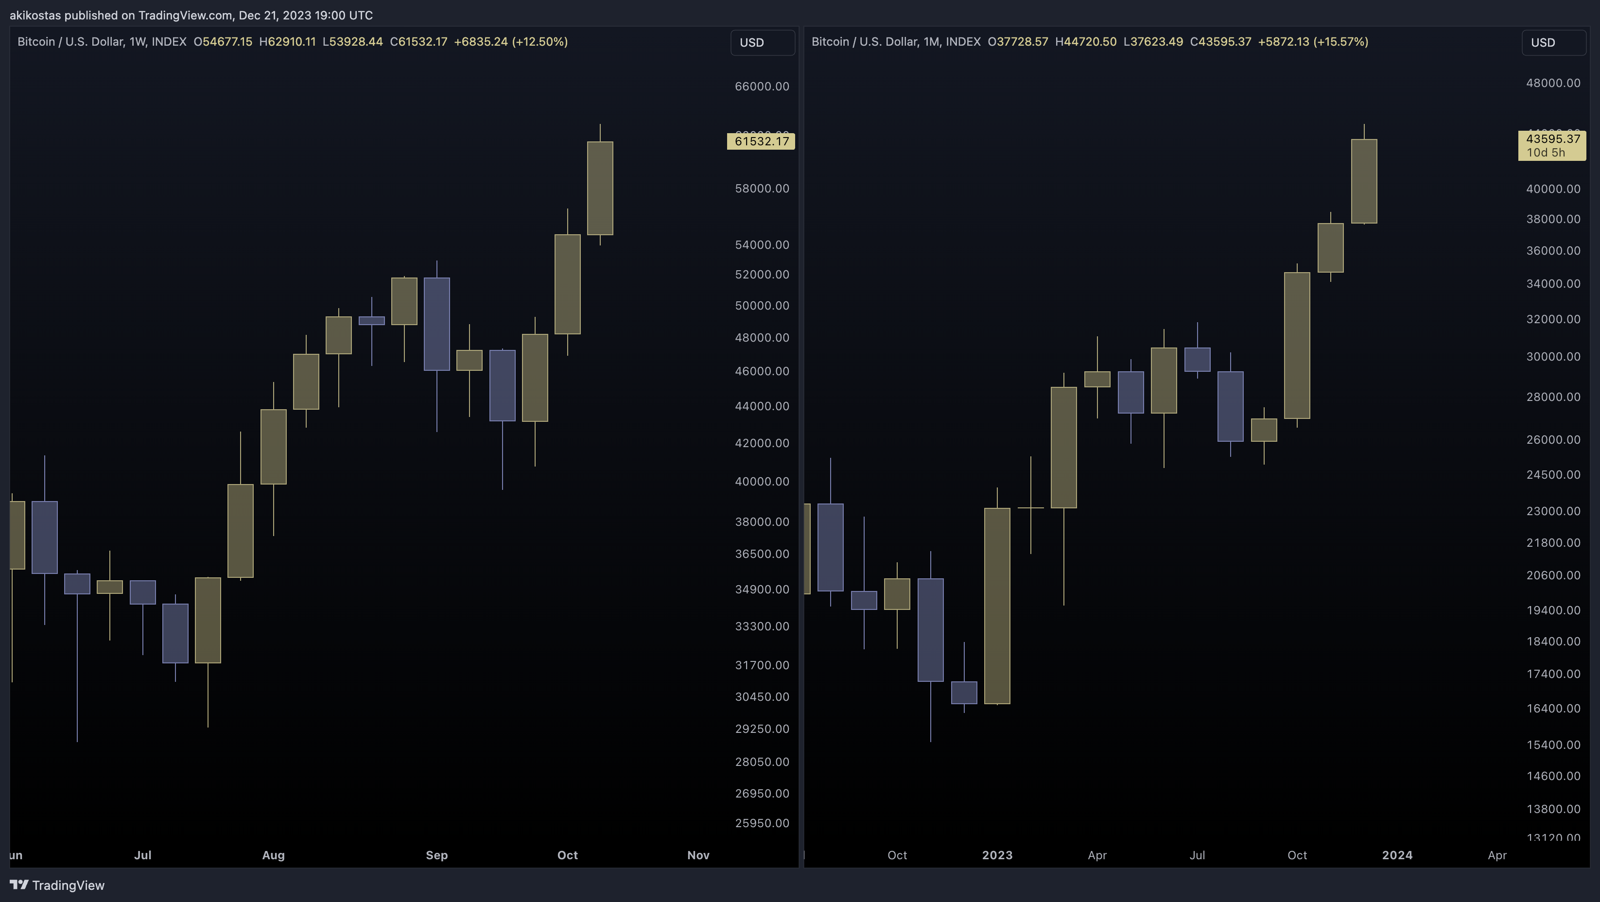Screen dimensions: 1600x902
Task: Click the monthly change +5872.13 (+15.57%)
Action: 1313,42
